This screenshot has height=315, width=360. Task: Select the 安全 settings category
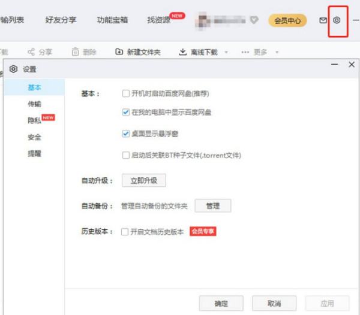pos(34,137)
